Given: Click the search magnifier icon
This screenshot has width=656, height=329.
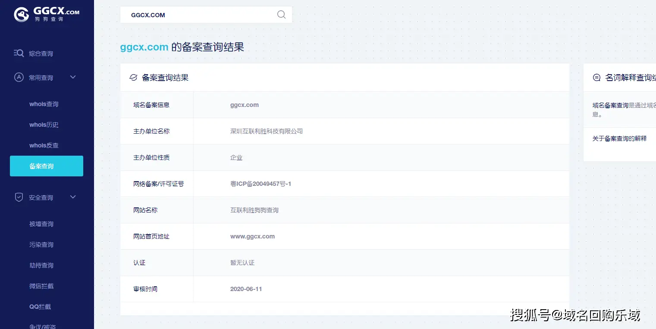Looking at the screenshot, I should tap(282, 15).
